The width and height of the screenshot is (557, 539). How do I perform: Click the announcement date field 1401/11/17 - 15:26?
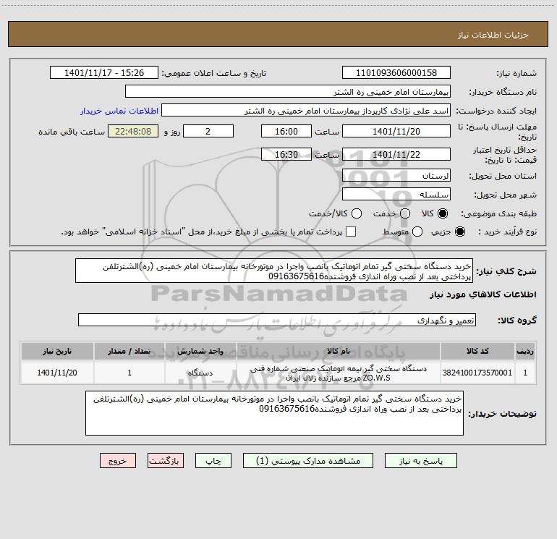104,72
